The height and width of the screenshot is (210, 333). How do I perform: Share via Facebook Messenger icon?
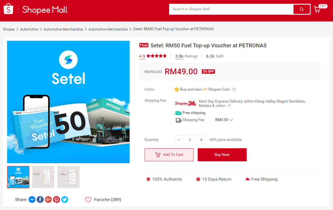click(32, 200)
